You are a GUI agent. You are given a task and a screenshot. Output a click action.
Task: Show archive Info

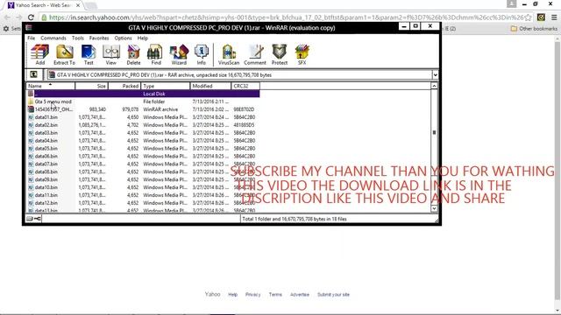click(x=201, y=54)
